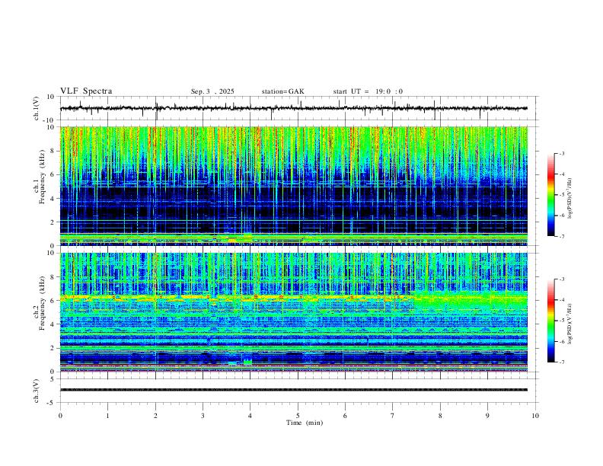Screen dimensions: 603x466
Task: Click time-axis tick label "7"
Action: 393,416
